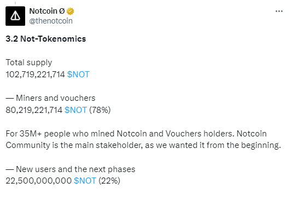Click the $NOT cashtag beside 80,219,221,714
This screenshot has width=292, height=200.
(x=76, y=110)
